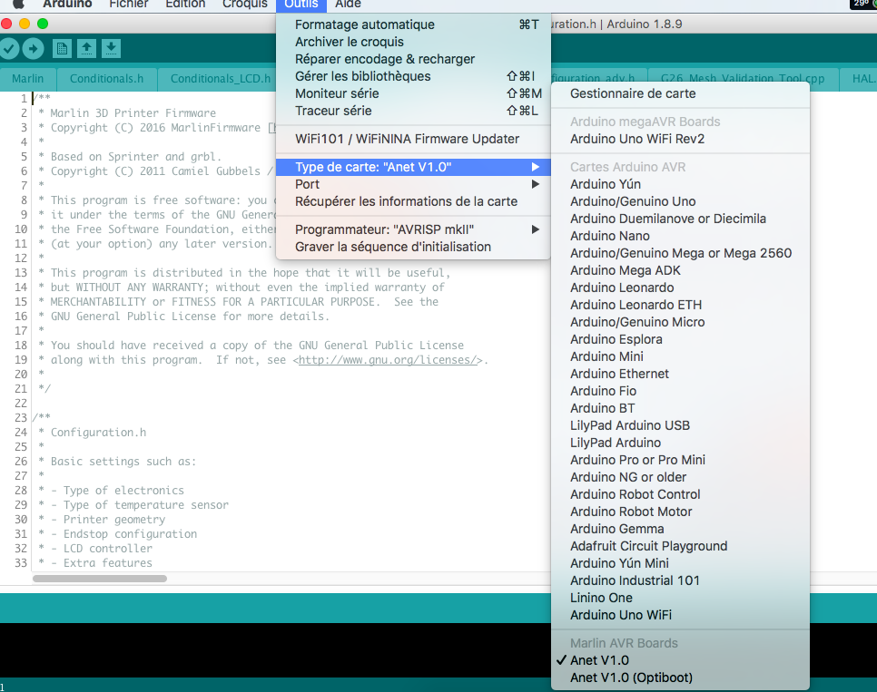The height and width of the screenshot is (692, 877).
Task: Switch to the Conditionals.h tab
Action: tap(106, 79)
